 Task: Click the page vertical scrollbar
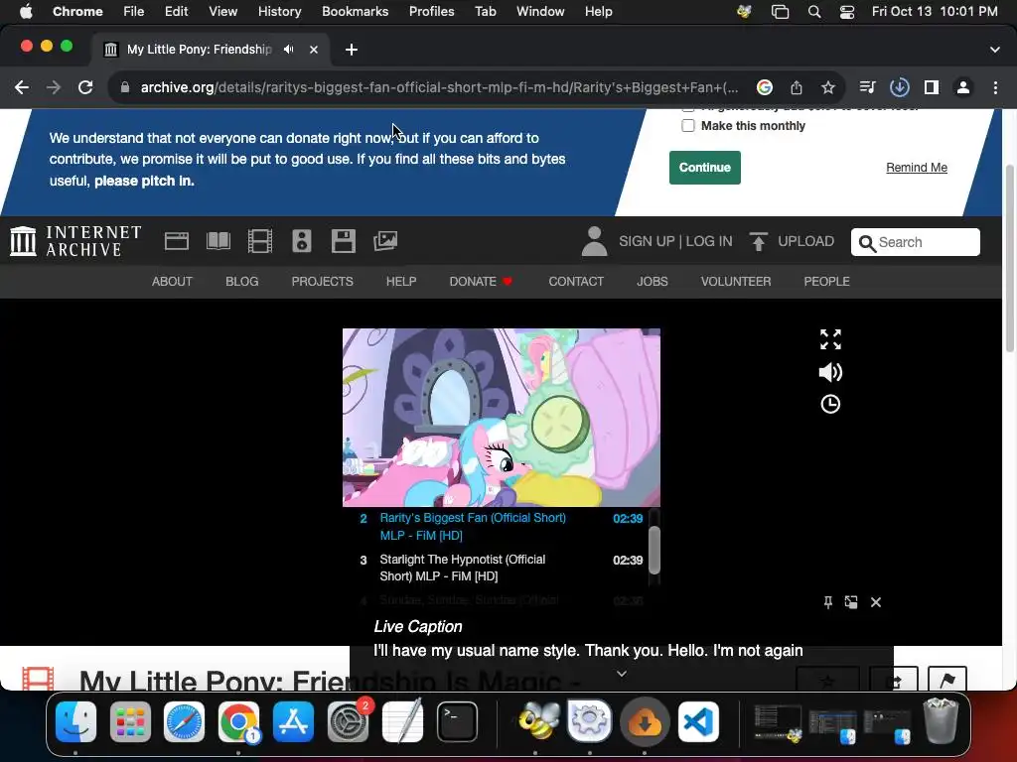tap(1009, 259)
